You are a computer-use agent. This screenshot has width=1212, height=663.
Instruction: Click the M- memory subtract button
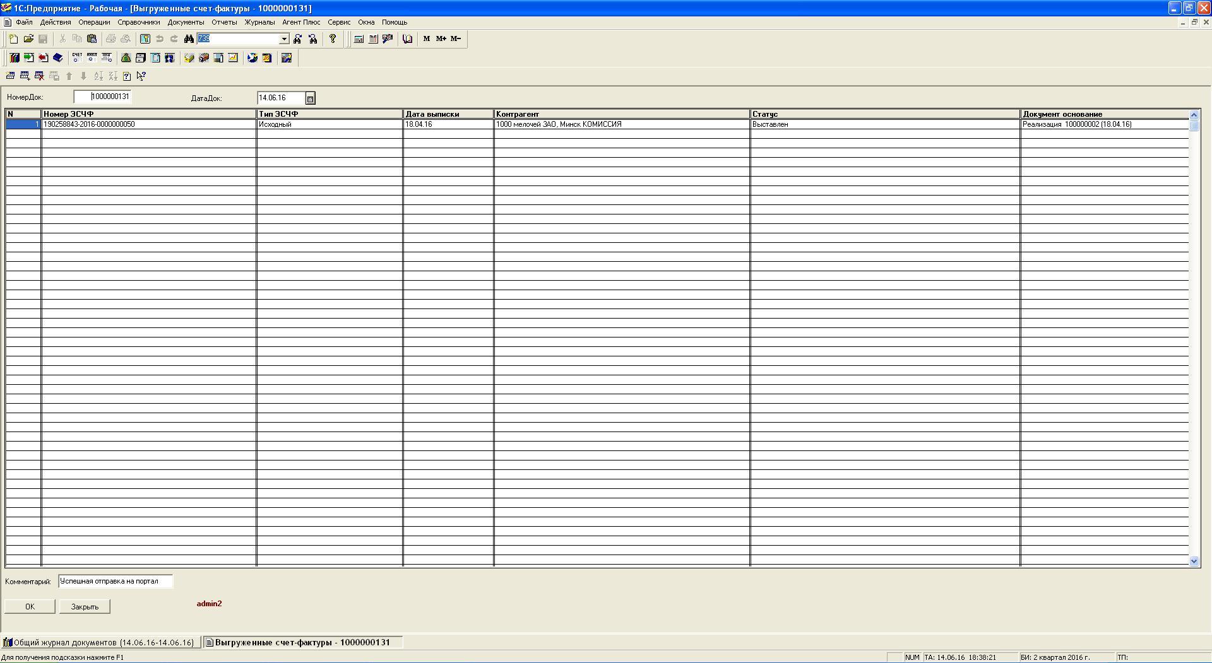point(456,39)
